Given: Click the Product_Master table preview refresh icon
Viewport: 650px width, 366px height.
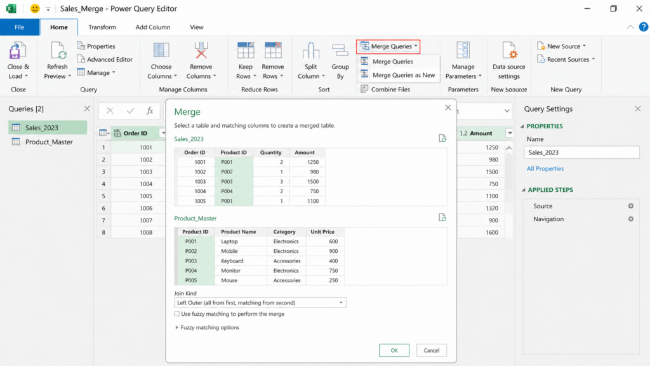Looking at the screenshot, I should tap(442, 217).
